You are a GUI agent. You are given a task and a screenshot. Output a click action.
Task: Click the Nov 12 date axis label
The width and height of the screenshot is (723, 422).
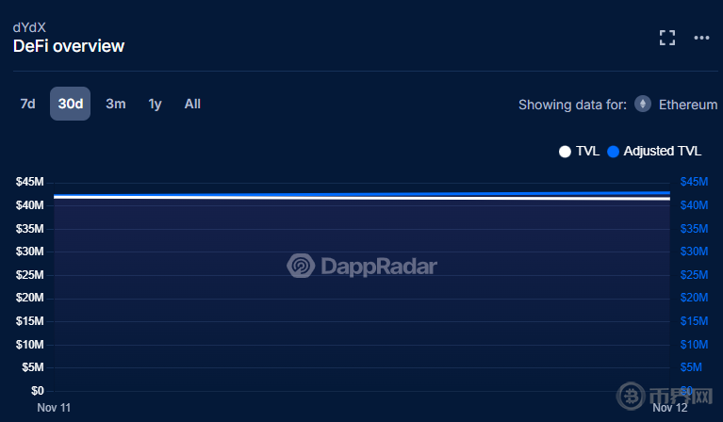pos(670,408)
